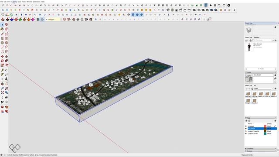Toggle visibility of the BUILDINGS tag
Image resolution: width=279 pixels, height=157 pixels.
(x=246, y=129)
